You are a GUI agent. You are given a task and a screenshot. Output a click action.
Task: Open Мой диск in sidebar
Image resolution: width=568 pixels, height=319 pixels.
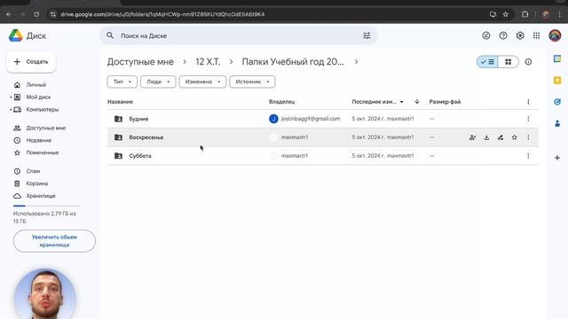point(38,97)
